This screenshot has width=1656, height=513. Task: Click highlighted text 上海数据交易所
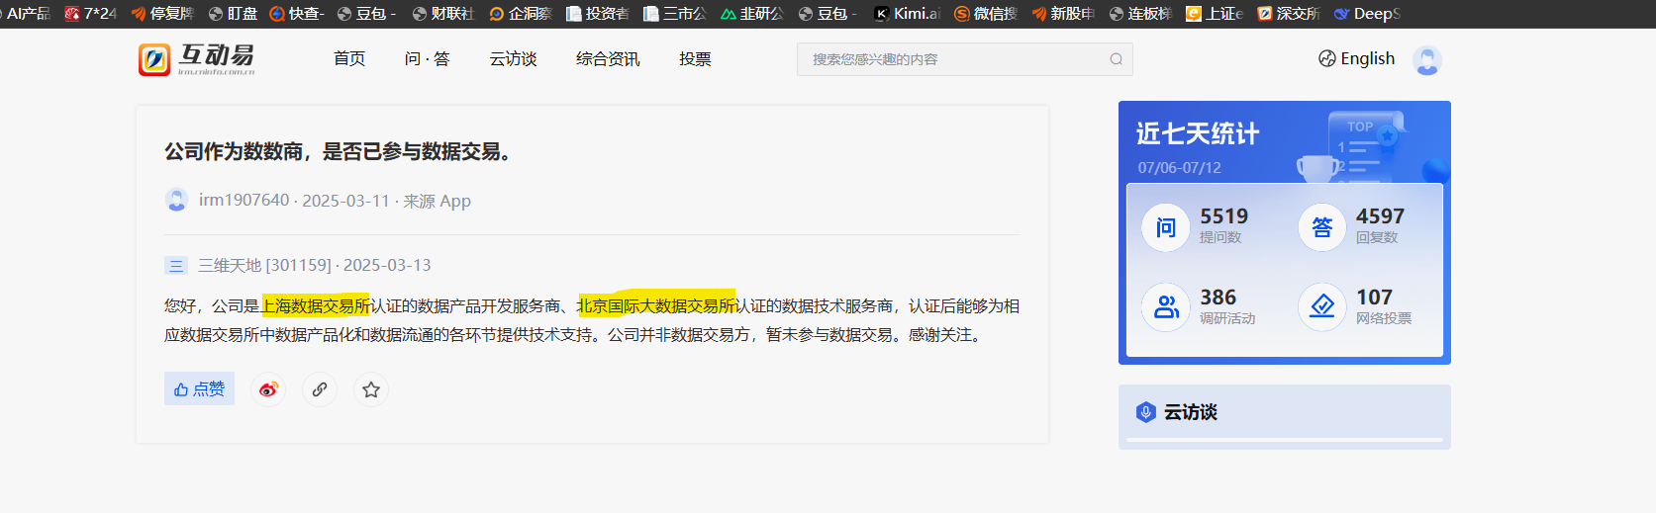(x=315, y=305)
